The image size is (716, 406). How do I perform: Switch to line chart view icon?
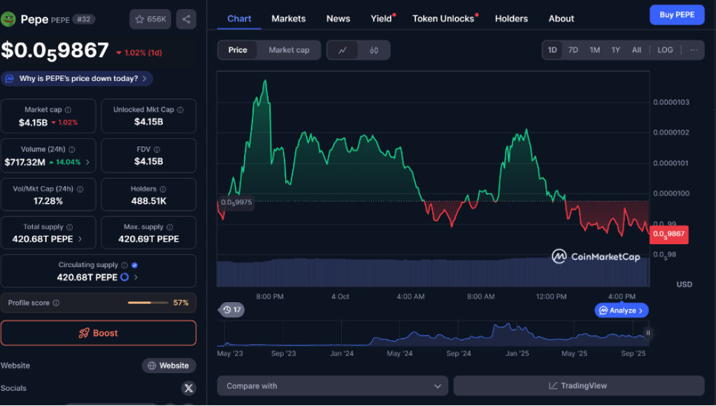[x=343, y=50]
